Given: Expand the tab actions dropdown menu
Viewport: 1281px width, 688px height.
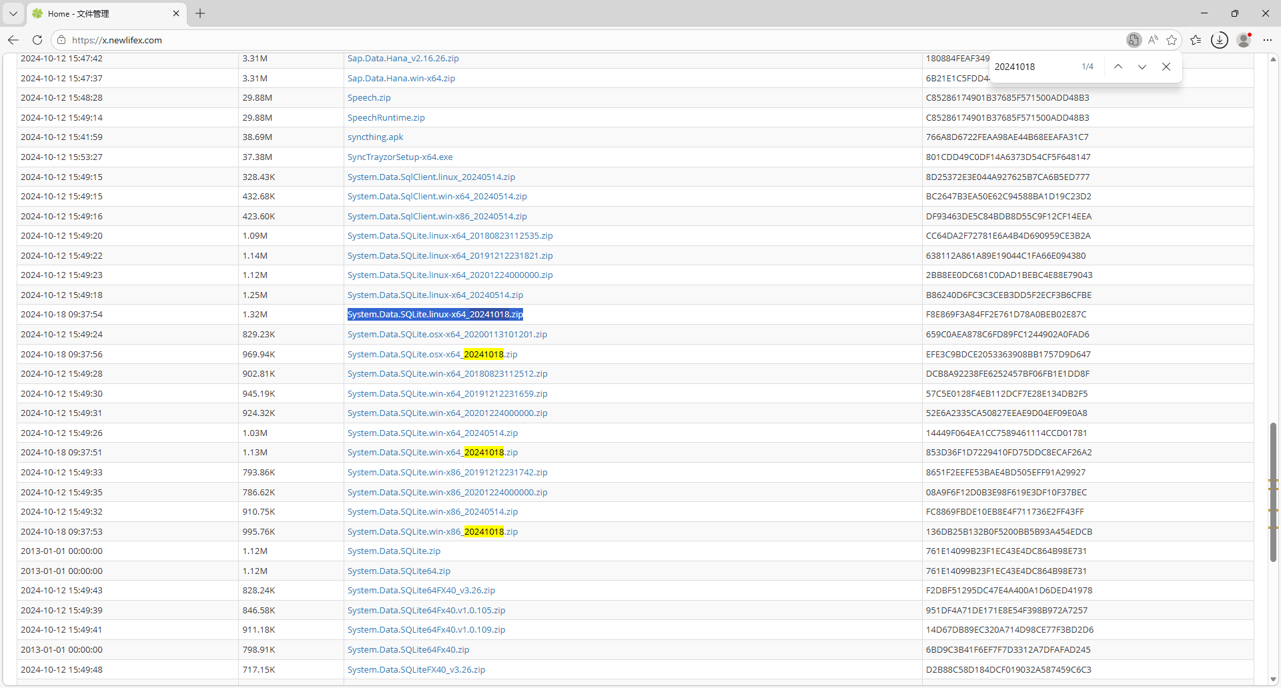Looking at the screenshot, I should coord(13,13).
